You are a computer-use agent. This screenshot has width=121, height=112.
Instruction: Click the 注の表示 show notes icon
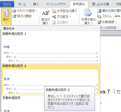(54, 23)
